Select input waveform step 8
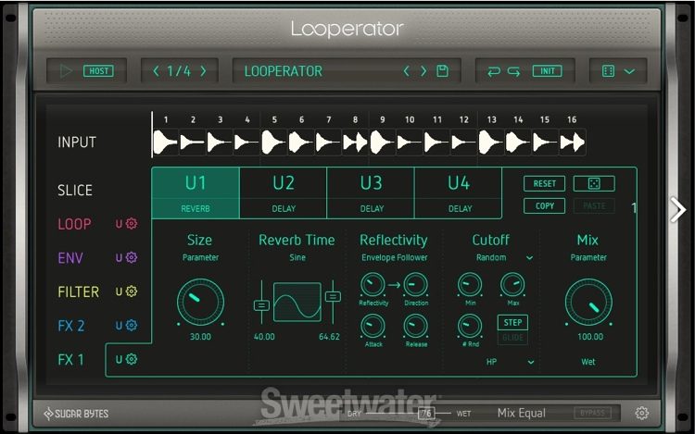The height and width of the screenshot is (434, 695). pos(355,143)
